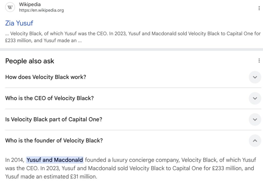Expand the chevron for the Capital One question
Image resolution: width=263 pixels, height=183 pixels.
pos(255,119)
